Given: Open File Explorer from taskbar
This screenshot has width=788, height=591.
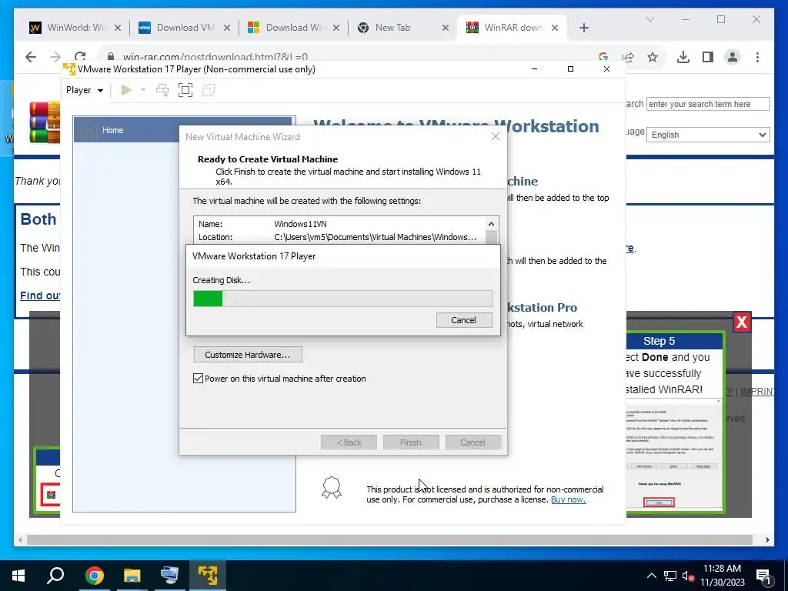Looking at the screenshot, I should [132, 575].
